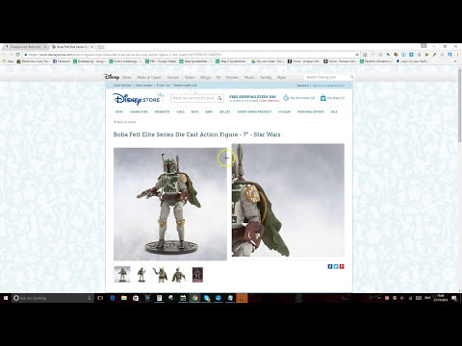Open the CHARACTERS navigation menu
Image resolution: width=462 pixels, height=346 pixels.
(139, 111)
